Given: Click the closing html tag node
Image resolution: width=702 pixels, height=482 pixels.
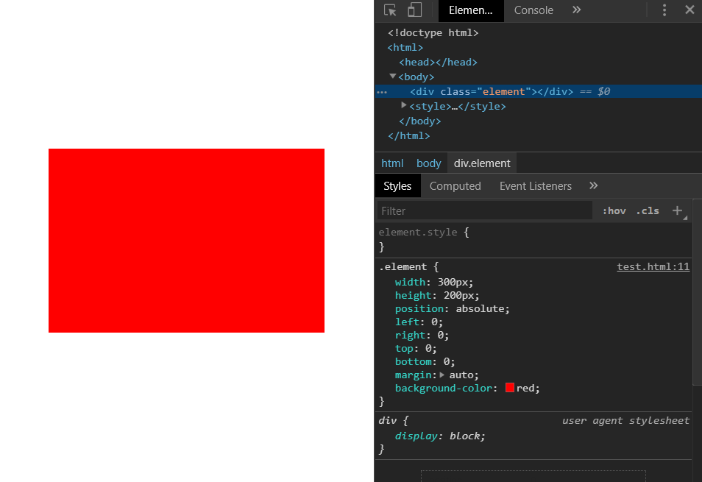Looking at the screenshot, I should point(408,136).
